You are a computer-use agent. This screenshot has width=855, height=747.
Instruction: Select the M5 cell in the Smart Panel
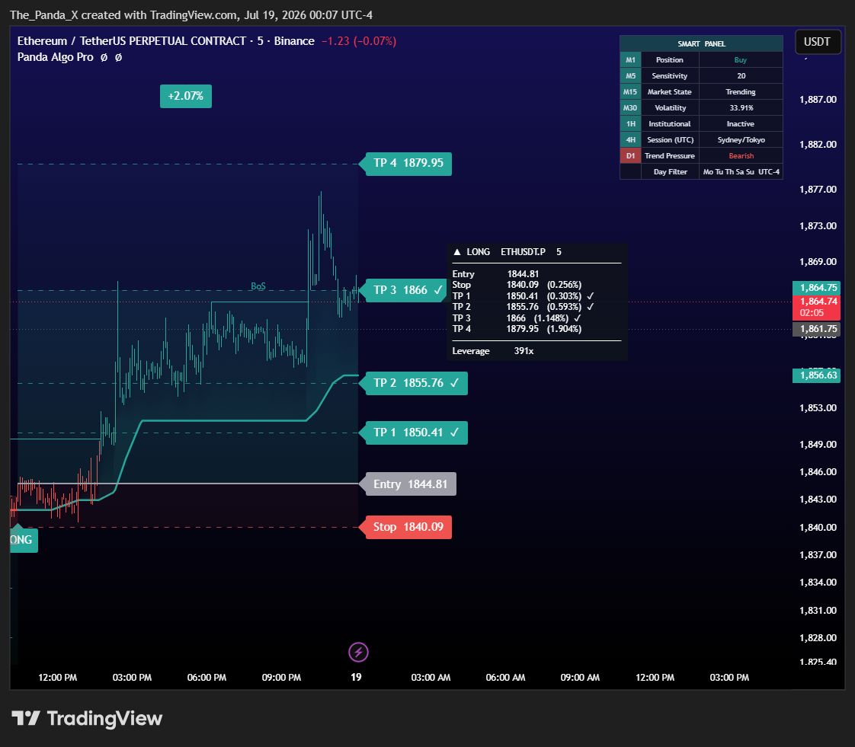pyautogui.click(x=630, y=75)
